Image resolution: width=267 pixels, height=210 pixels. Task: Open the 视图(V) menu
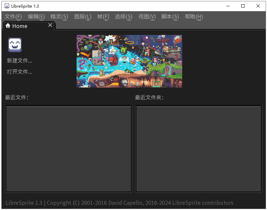(147, 17)
